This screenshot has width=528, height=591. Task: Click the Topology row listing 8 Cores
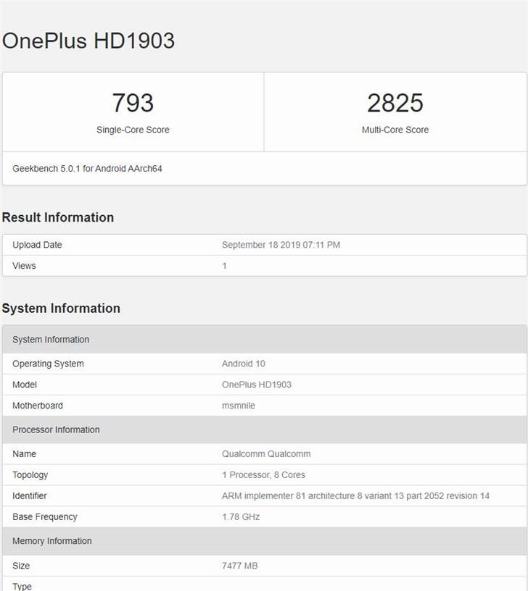pyautogui.click(x=263, y=475)
